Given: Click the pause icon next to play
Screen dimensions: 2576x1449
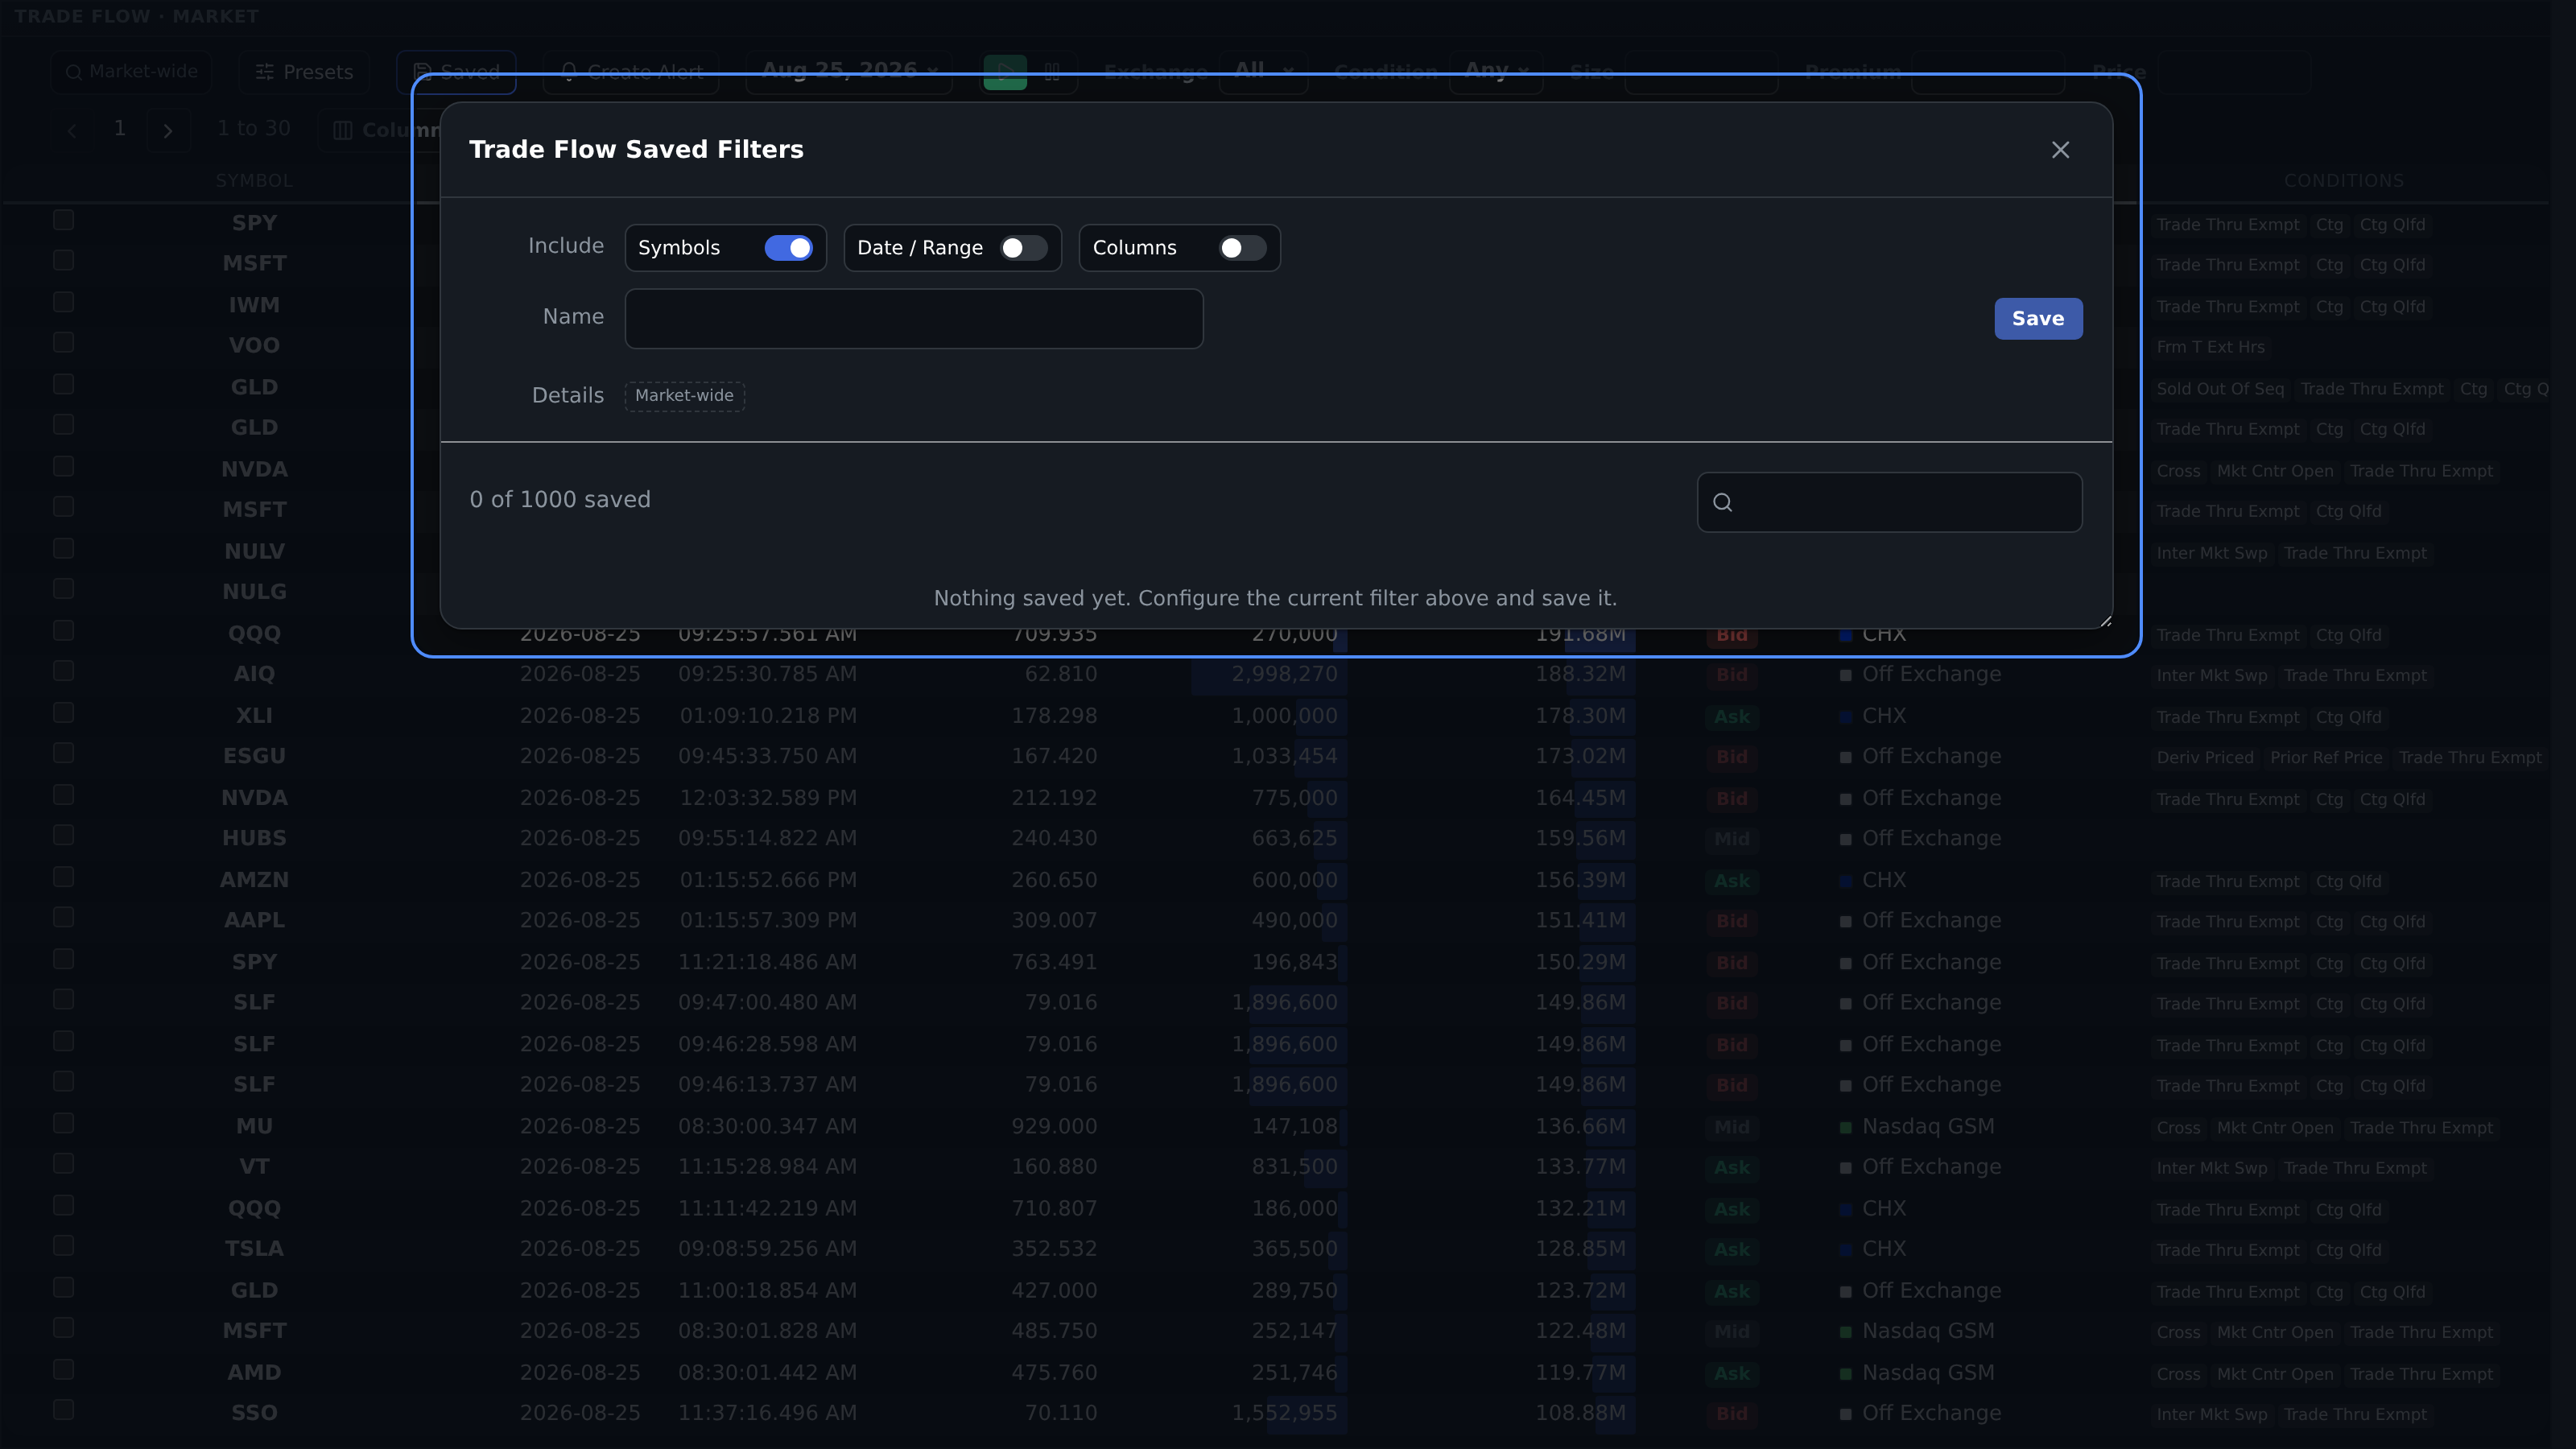Looking at the screenshot, I should click(1052, 72).
